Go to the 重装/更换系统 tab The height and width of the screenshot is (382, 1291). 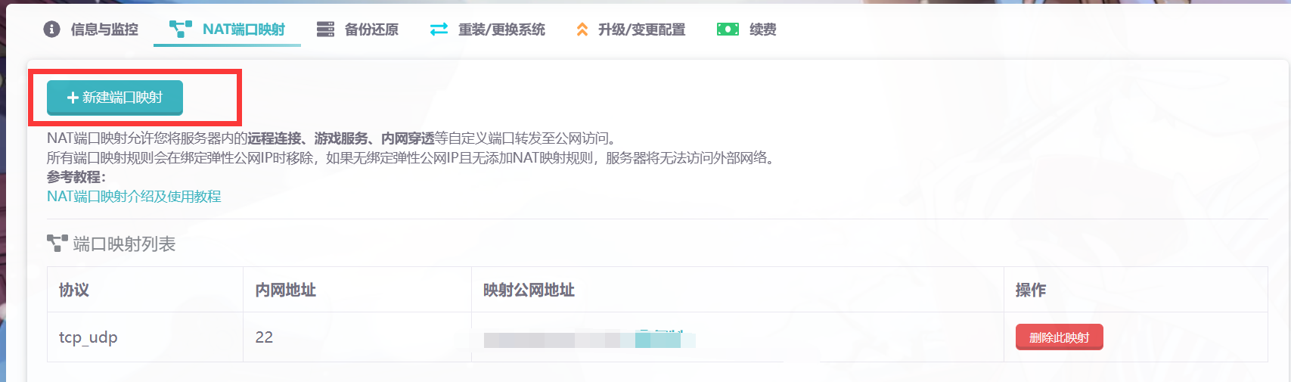pyautogui.click(x=501, y=30)
